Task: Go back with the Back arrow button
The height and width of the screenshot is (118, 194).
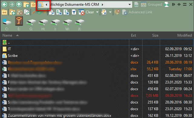Action: click(4, 5)
